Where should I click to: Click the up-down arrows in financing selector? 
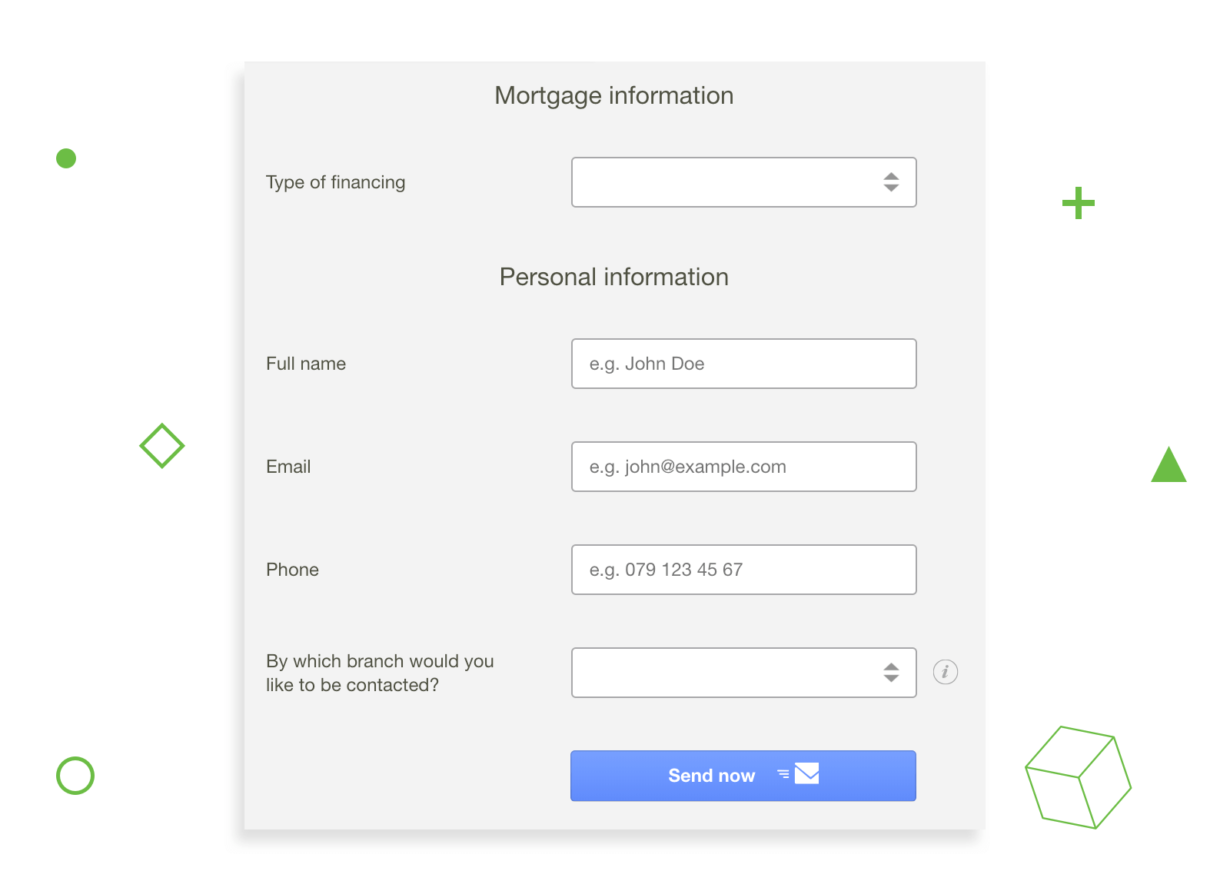tap(890, 182)
